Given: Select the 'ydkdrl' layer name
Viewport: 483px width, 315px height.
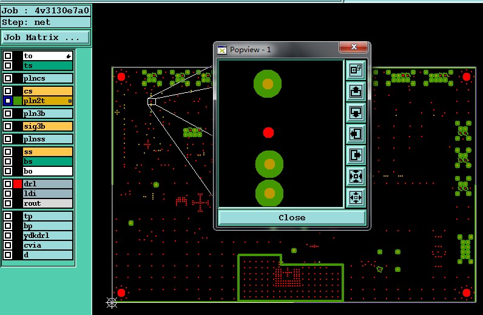Looking at the screenshot, I should [x=48, y=235].
